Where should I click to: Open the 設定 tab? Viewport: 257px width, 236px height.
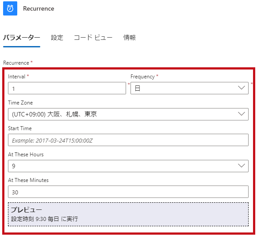click(57, 38)
